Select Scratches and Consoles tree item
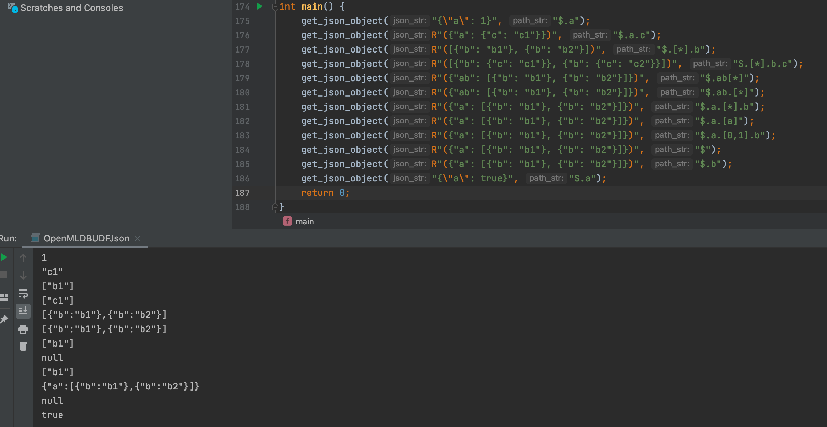 (x=71, y=8)
